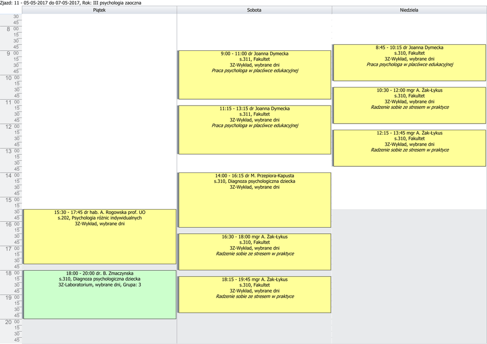Select the Niedziela day column header
The height and width of the screenshot is (344, 487).
pyautogui.click(x=409, y=10)
